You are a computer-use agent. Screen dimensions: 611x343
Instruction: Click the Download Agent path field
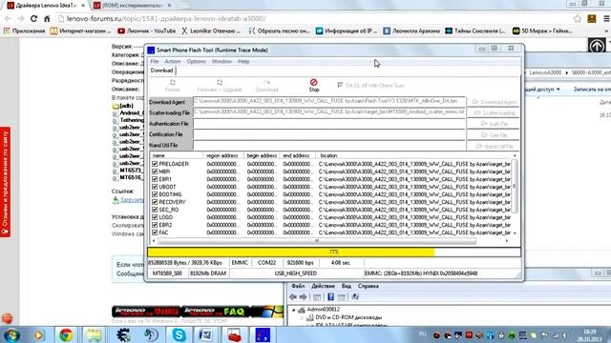[x=329, y=102]
